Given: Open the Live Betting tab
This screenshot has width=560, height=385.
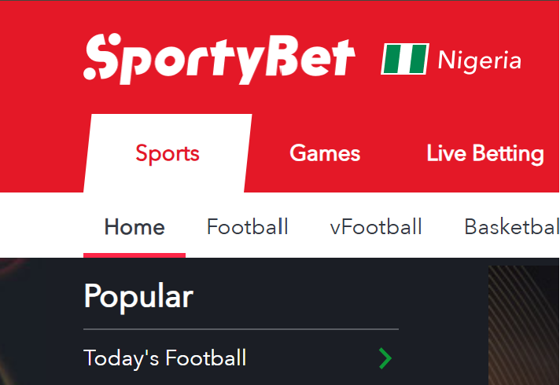Looking at the screenshot, I should (485, 154).
